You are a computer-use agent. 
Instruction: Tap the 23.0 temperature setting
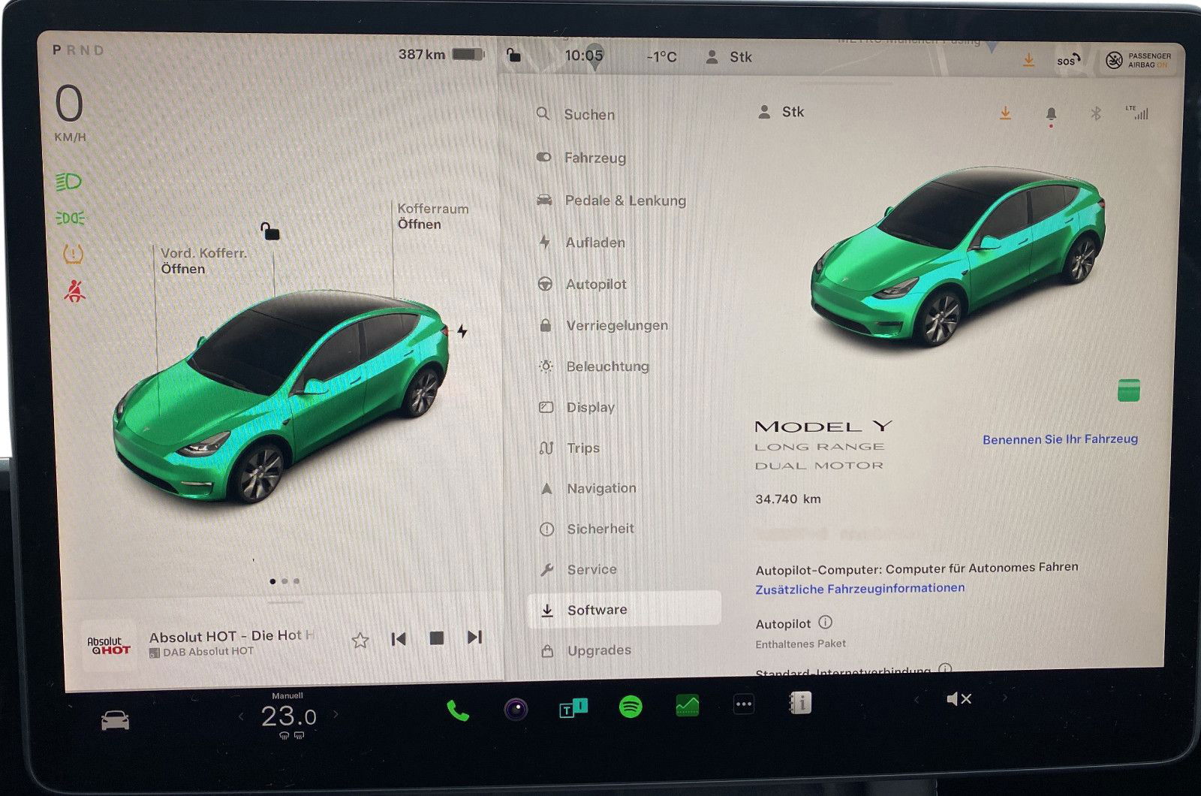tap(288, 716)
